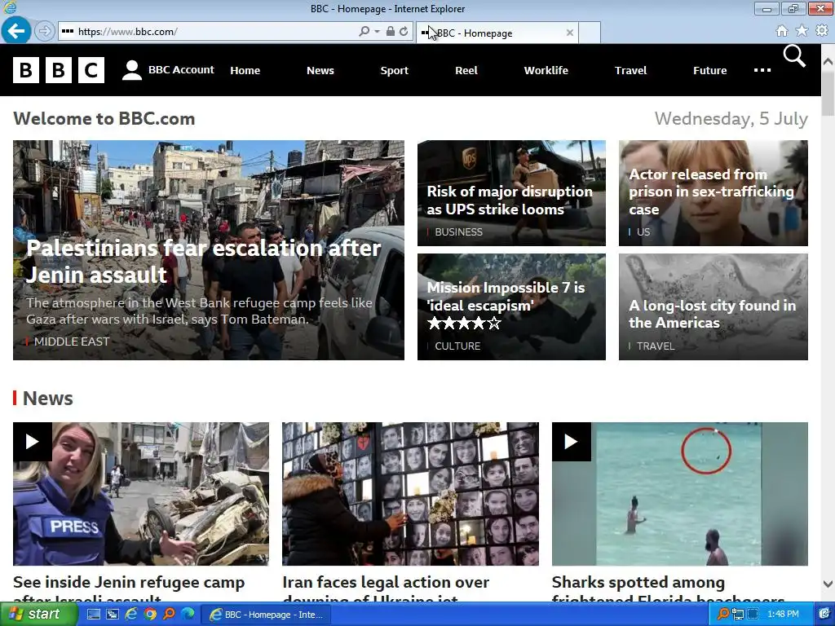Click the browser Back arrow button
Viewport: 835px width, 626px height.
[16, 31]
